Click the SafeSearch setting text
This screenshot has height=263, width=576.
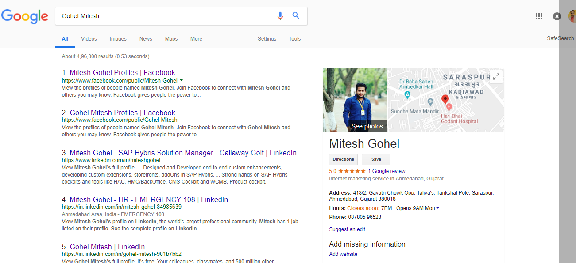pyautogui.click(x=561, y=39)
